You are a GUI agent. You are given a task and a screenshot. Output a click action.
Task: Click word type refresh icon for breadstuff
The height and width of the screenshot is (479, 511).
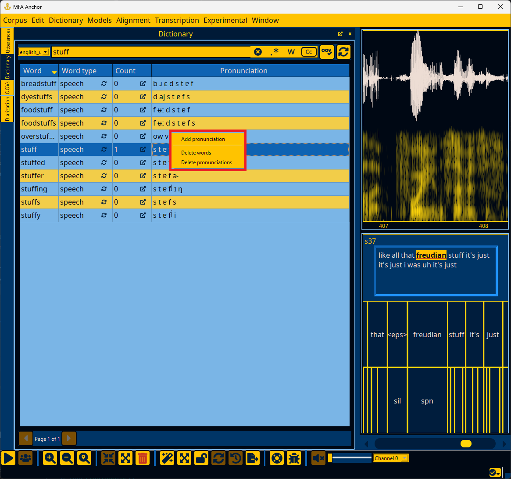(104, 83)
